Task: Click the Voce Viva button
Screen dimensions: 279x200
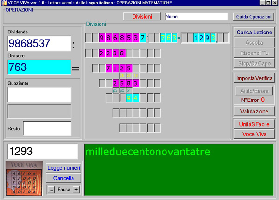Action: 254,134
